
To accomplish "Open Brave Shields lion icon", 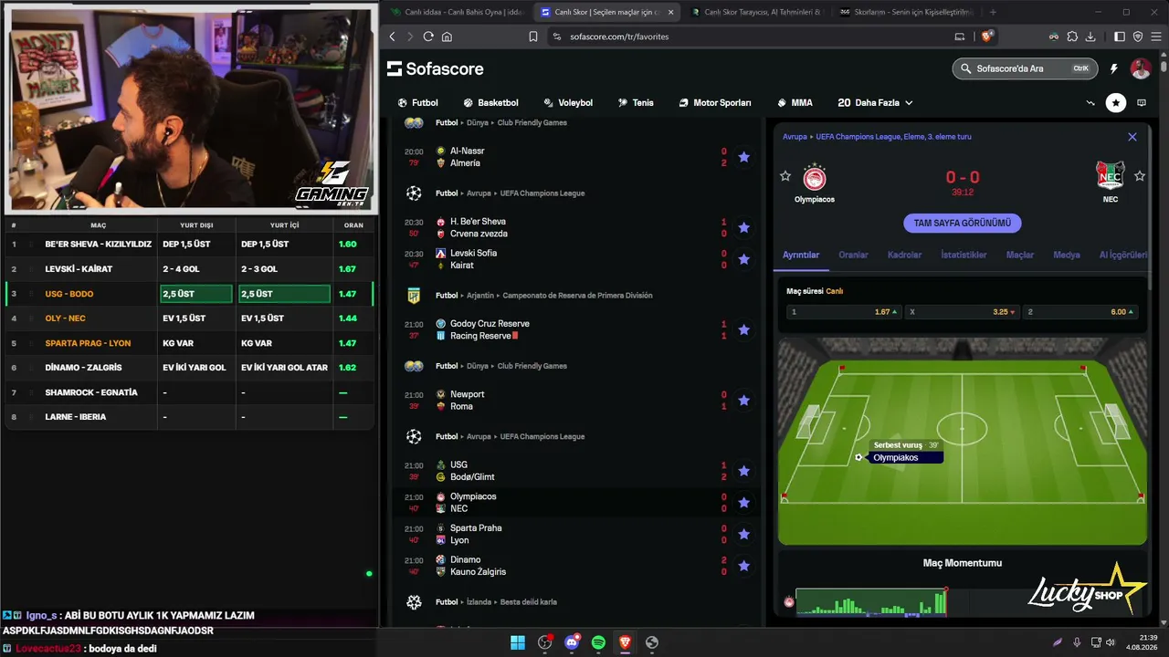I will tap(986, 36).
